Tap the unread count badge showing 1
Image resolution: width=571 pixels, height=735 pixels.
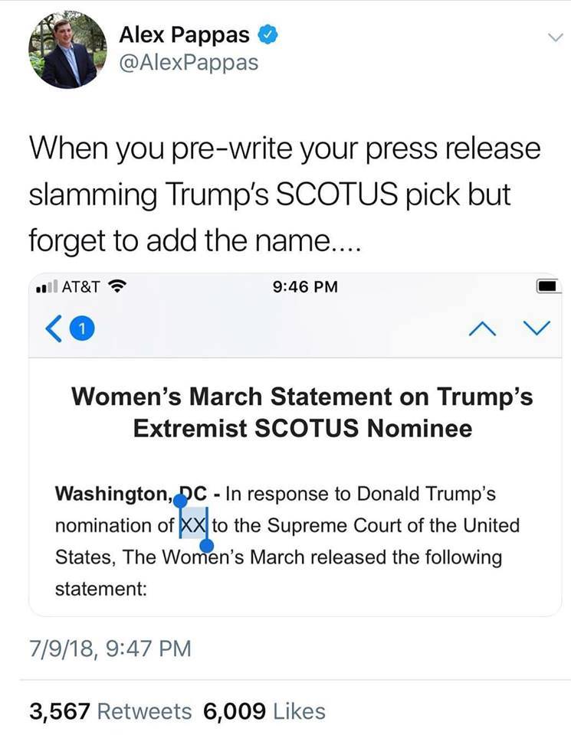82,328
